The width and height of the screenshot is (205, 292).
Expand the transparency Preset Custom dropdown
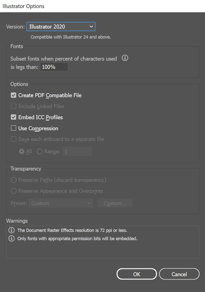click(x=61, y=203)
